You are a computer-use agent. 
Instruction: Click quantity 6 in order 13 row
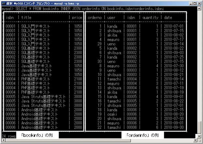[x=157, y=88]
